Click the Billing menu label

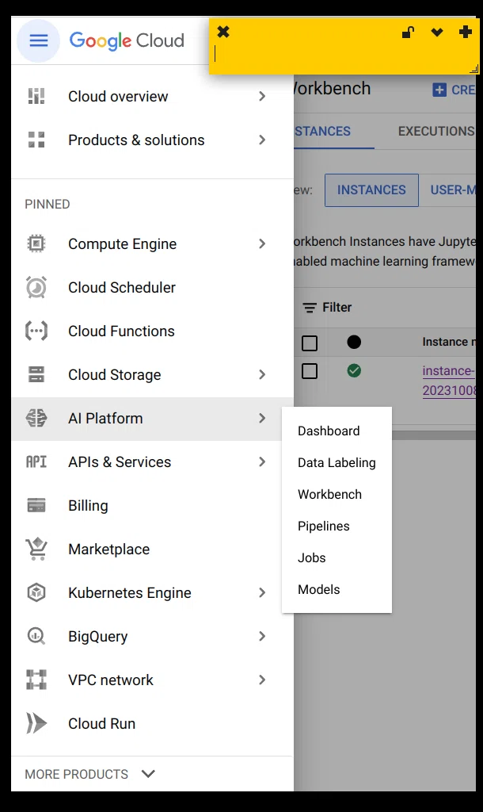[89, 505]
